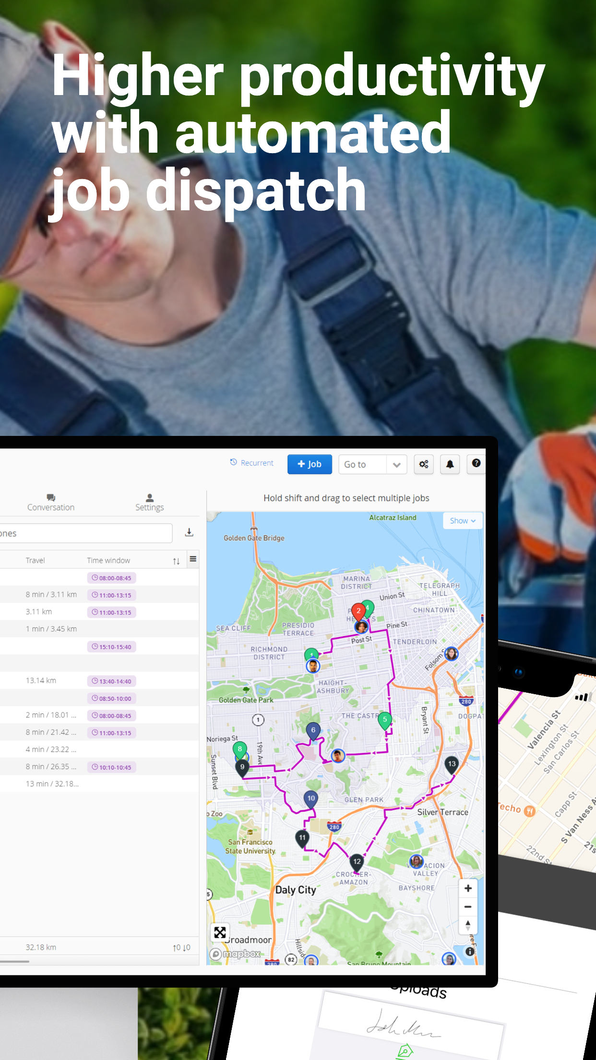This screenshot has height=1060, width=596.
Task: Select dark job marker 12 on map
Action: pos(357,863)
